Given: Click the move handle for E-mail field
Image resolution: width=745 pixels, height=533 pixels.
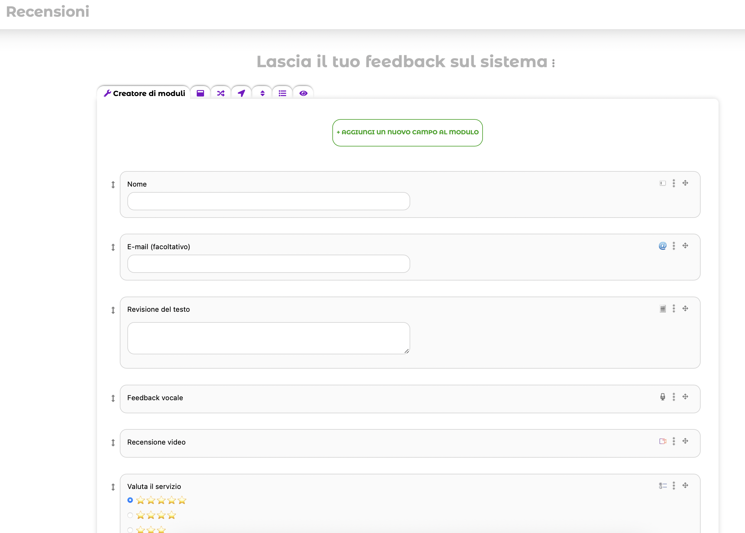Looking at the screenshot, I should pyautogui.click(x=685, y=246).
